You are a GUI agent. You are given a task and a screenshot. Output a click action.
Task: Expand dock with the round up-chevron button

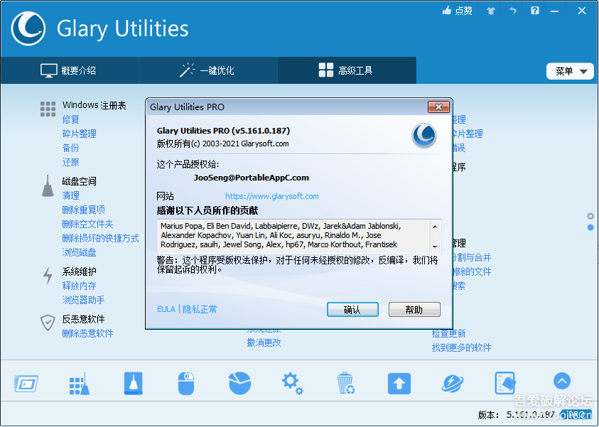[x=562, y=381]
